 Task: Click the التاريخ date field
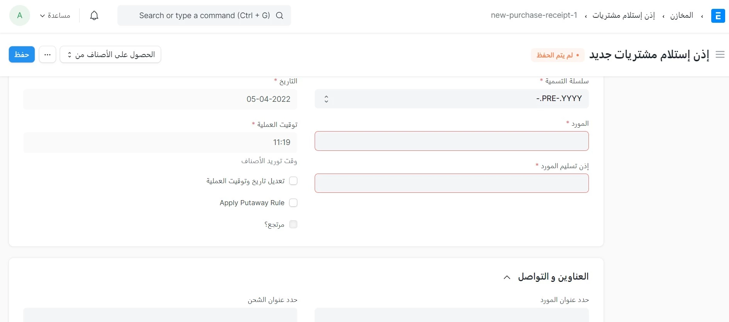pos(160,99)
